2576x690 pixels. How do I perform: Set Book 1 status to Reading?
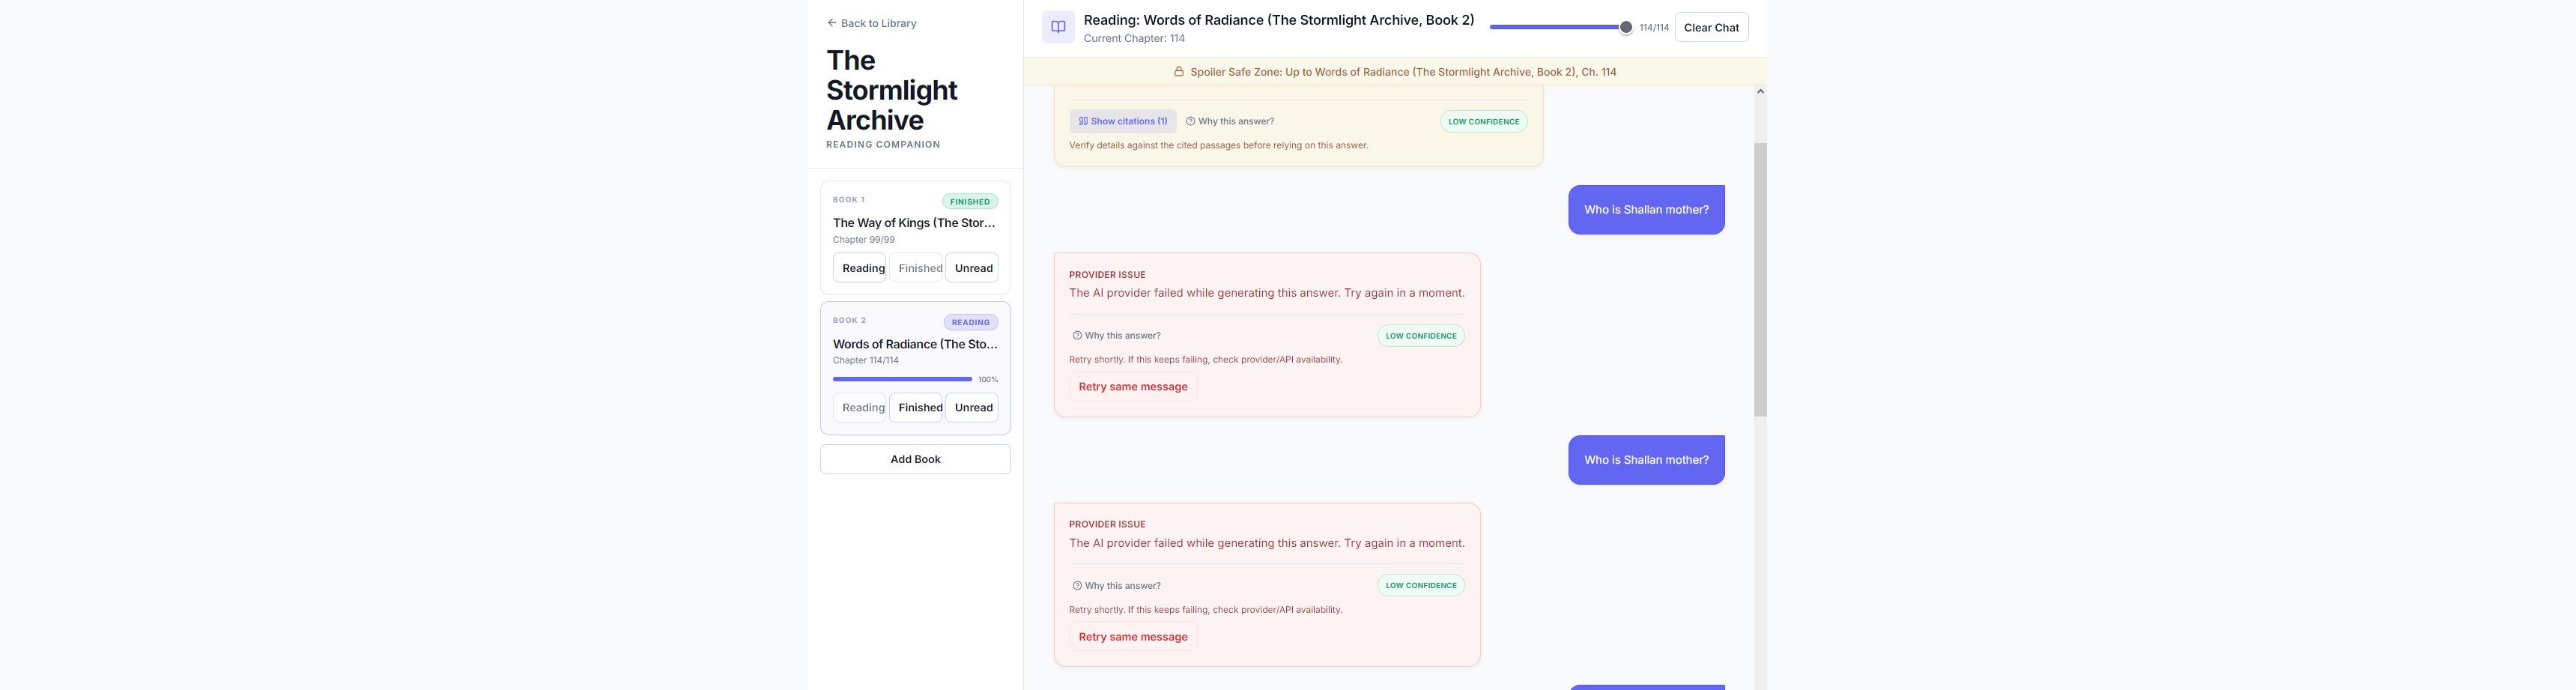[860, 268]
